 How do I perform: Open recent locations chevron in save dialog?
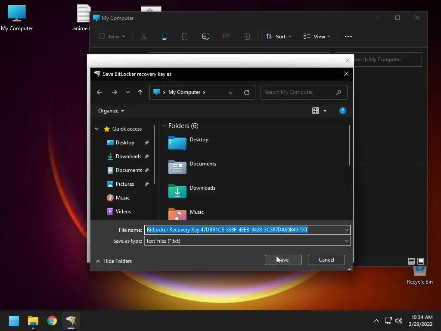click(x=127, y=92)
